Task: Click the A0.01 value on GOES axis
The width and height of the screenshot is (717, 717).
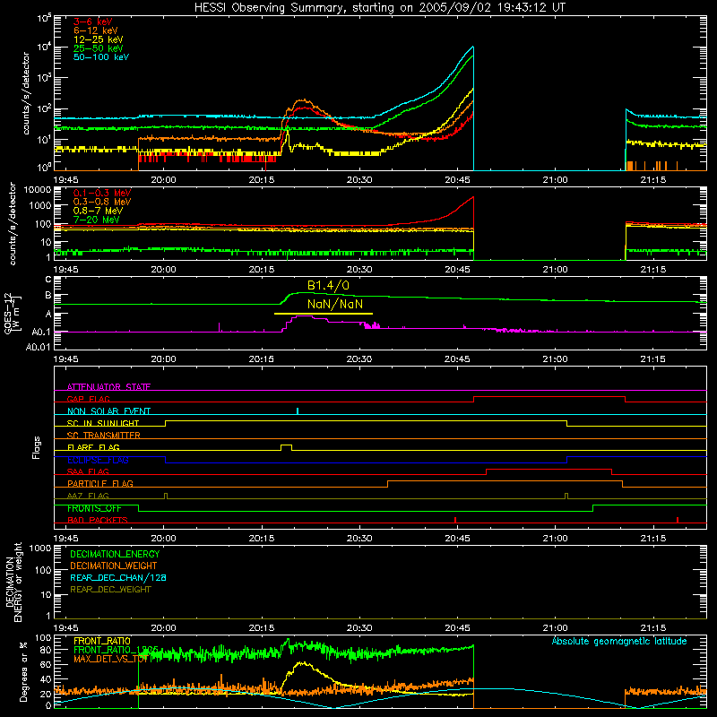Action: [39, 347]
